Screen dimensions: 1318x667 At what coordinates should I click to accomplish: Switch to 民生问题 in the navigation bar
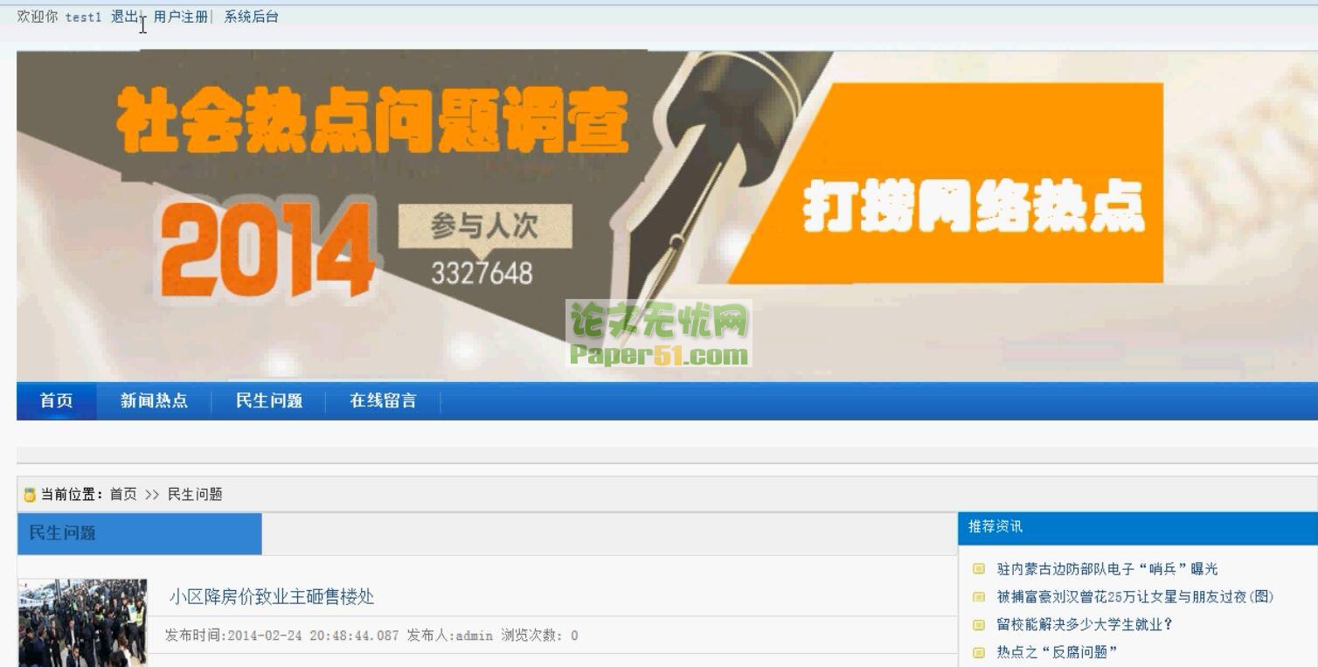click(x=269, y=401)
